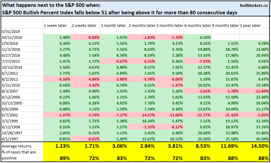
Task: Click the BullMarkets.co watermark text
Action: coord(253,5)
